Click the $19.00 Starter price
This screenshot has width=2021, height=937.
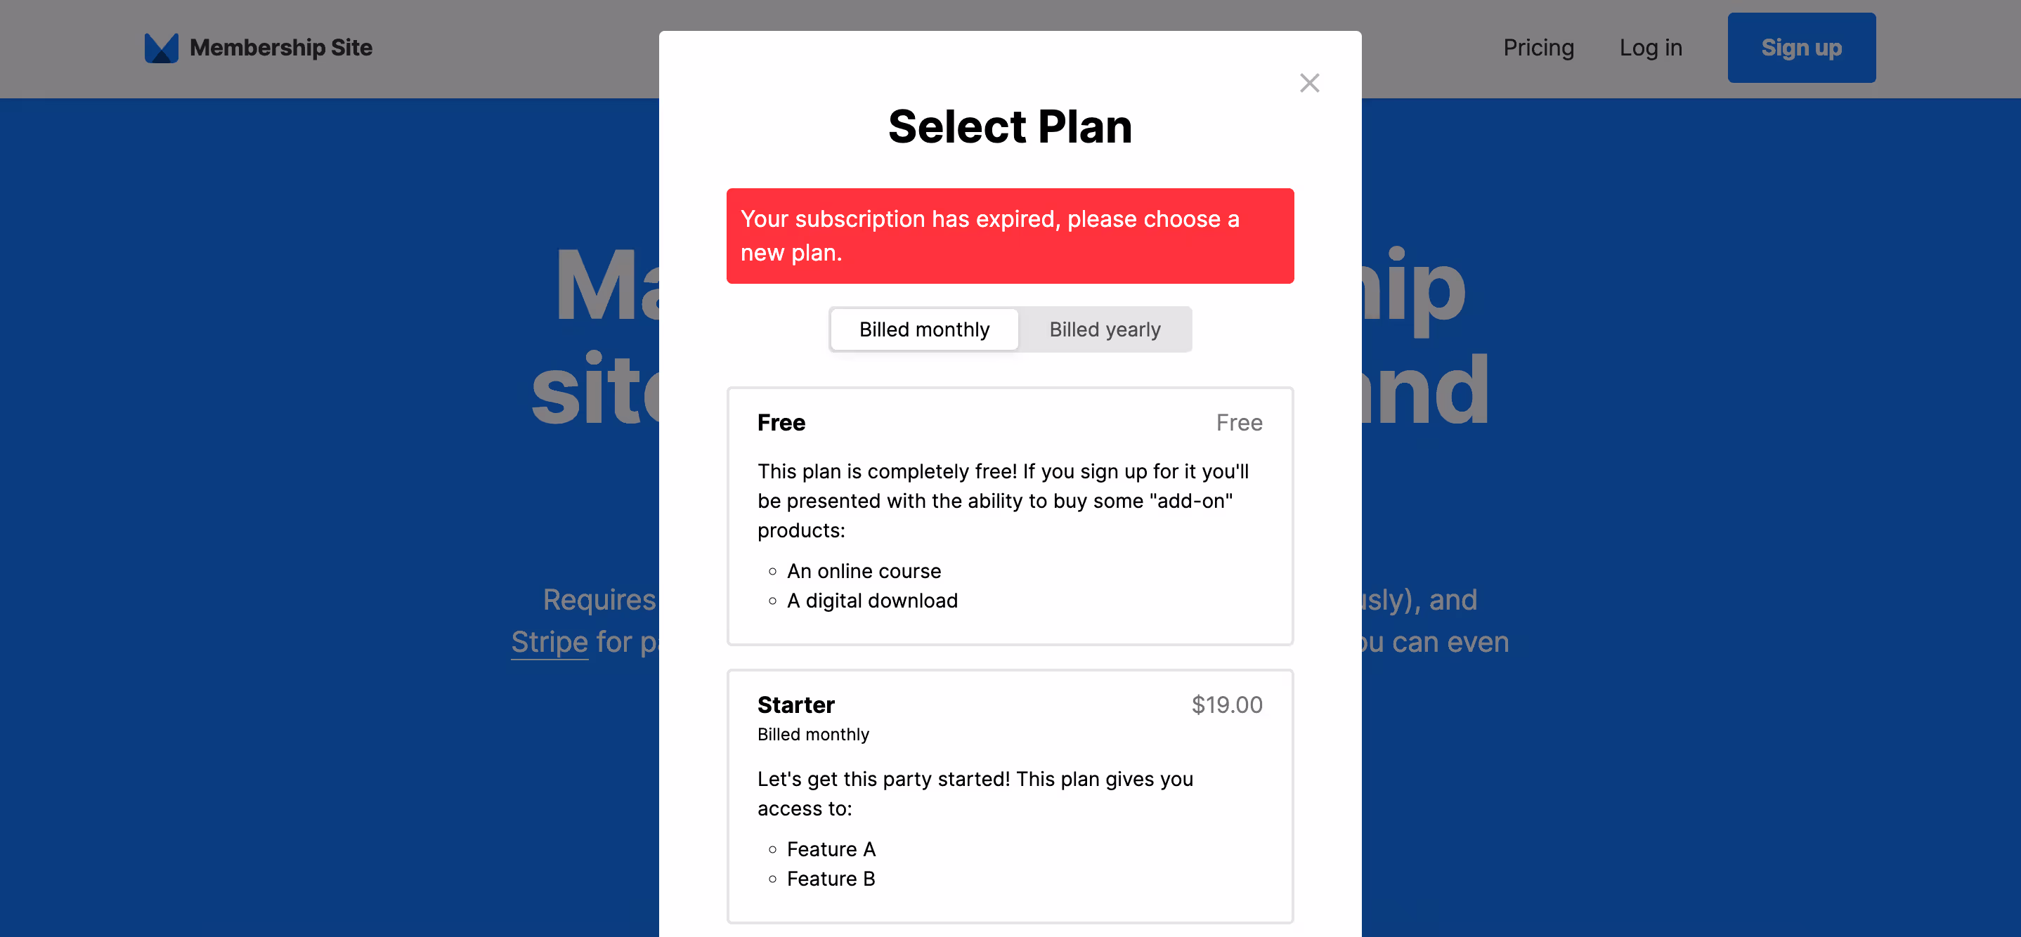pyautogui.click(x=1226, y=705)
